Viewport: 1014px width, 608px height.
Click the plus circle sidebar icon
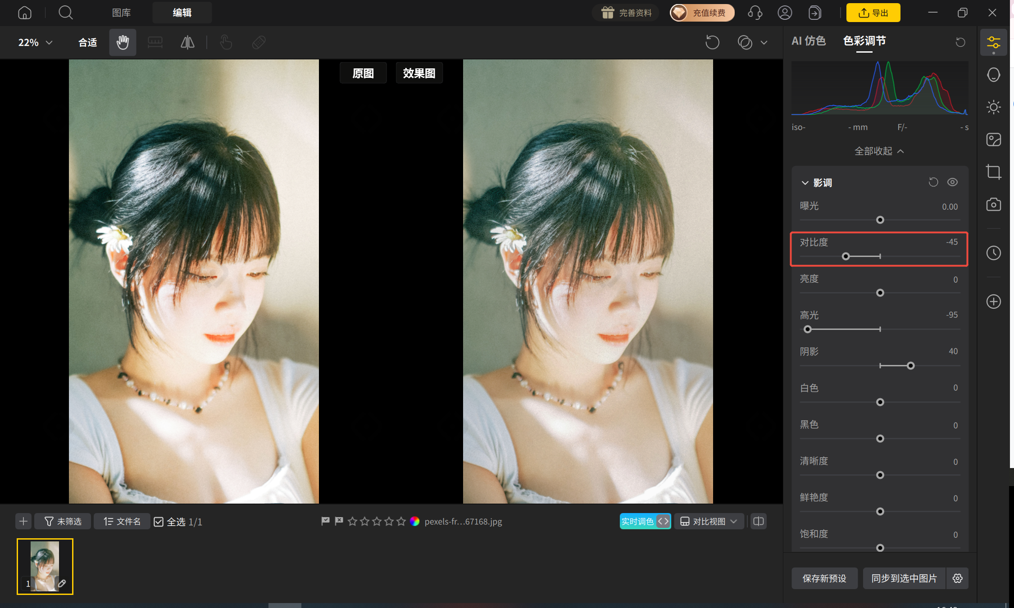click(x=993, y=302)
